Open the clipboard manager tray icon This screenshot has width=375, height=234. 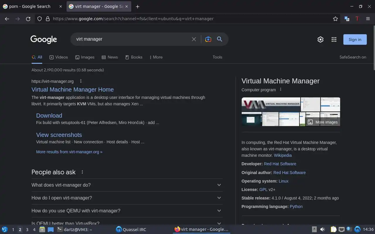[333, 229]
